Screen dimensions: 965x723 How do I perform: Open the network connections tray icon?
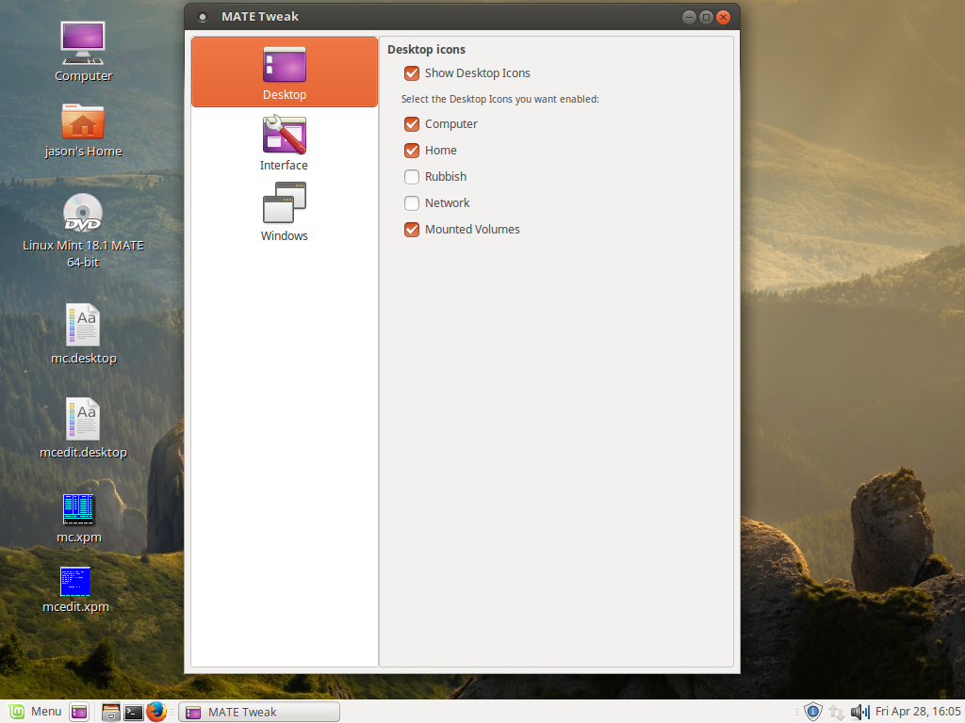pyautogui.click(x=837, y=712)
